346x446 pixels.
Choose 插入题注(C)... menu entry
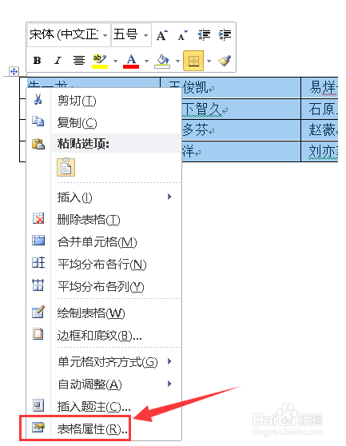click(103, 407)
